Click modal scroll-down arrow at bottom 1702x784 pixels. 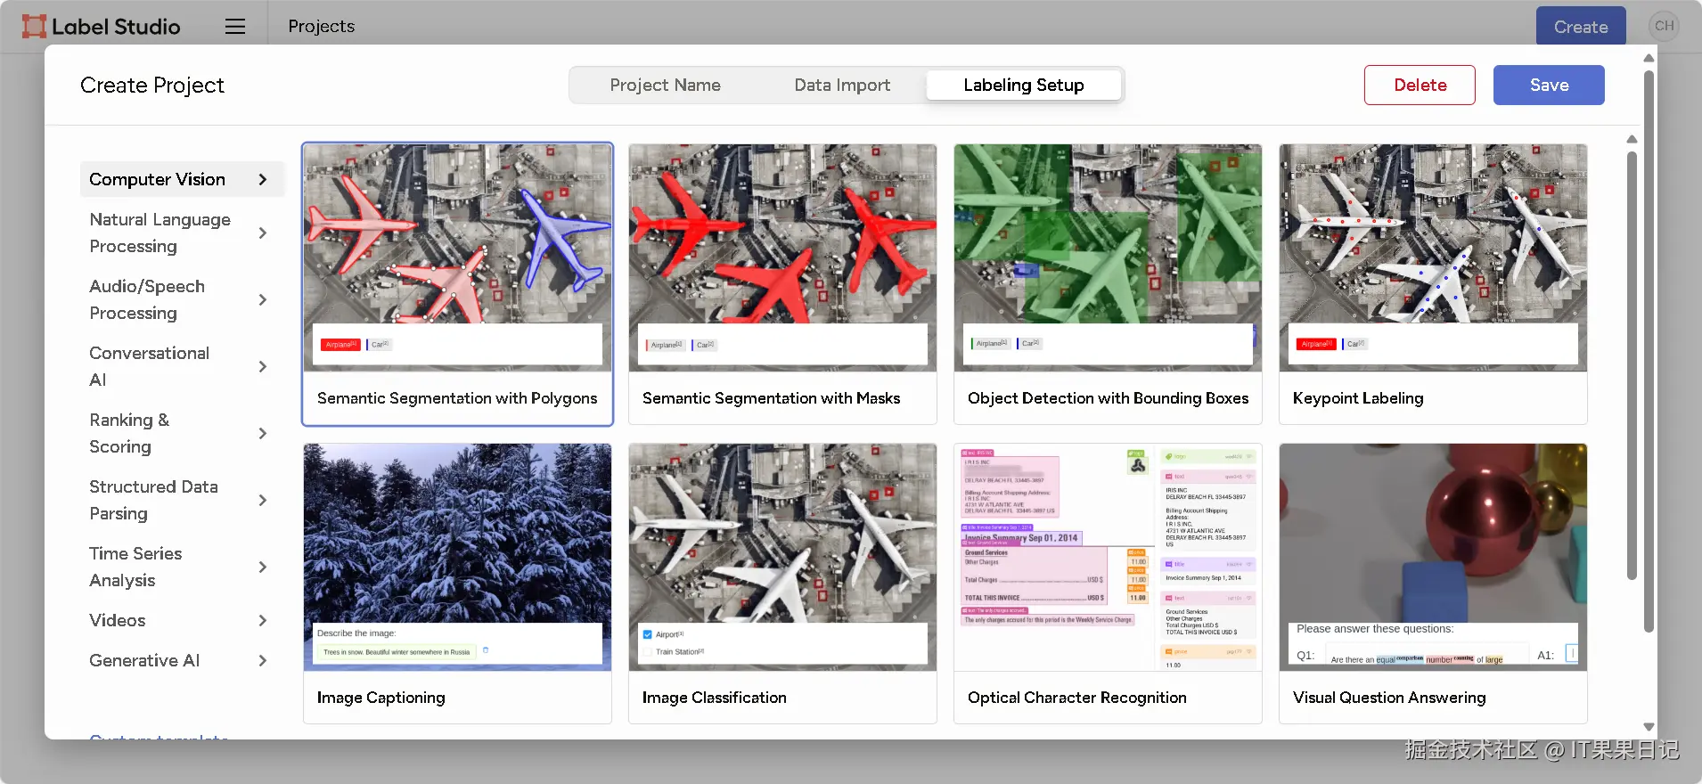click(x=1649, y=727)
